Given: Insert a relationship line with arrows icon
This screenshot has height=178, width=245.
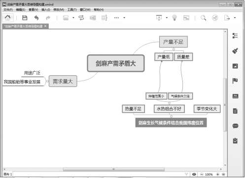Looking at the screenshot, I should (x=81, y=18).
